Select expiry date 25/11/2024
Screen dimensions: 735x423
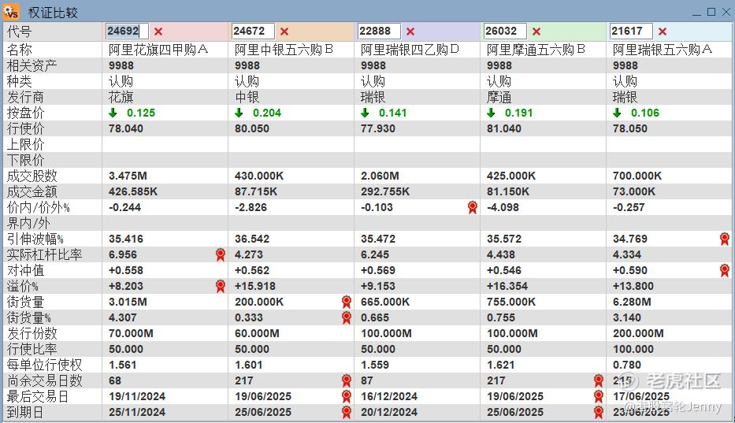(137, 412)
